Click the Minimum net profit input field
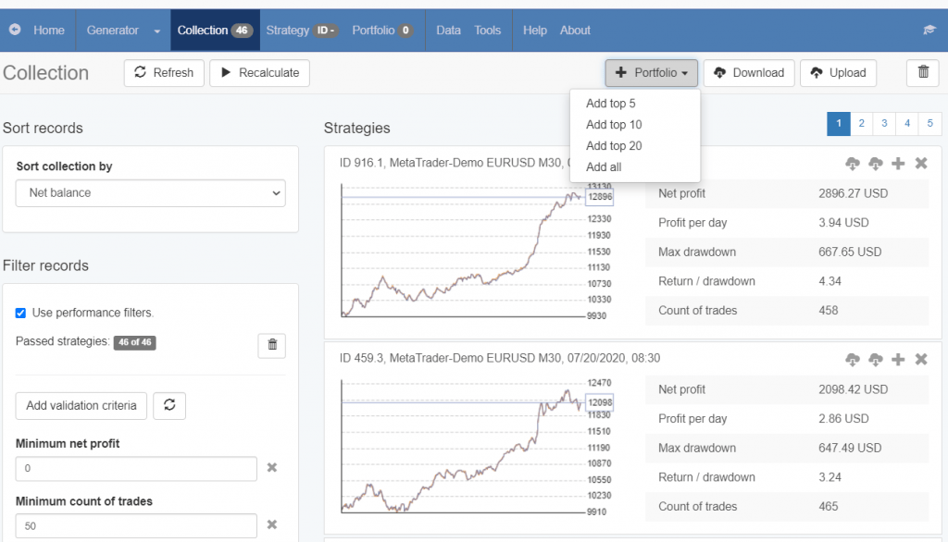The height and width of the screenshot is (542, 948). [136, 469]
